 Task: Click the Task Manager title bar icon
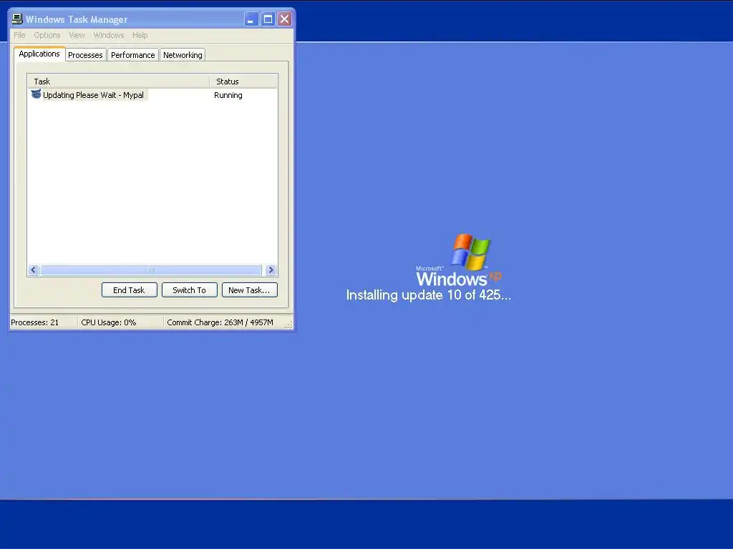[x=17, y=19]
